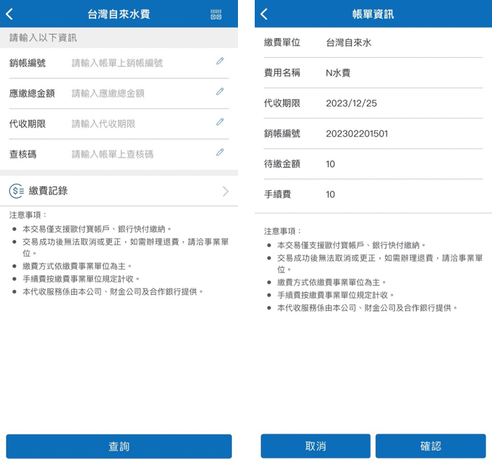Image resolution: width=492 pixels, height=465 pixels.
Task: Select the 手續費 value 10
Action: 330,195
